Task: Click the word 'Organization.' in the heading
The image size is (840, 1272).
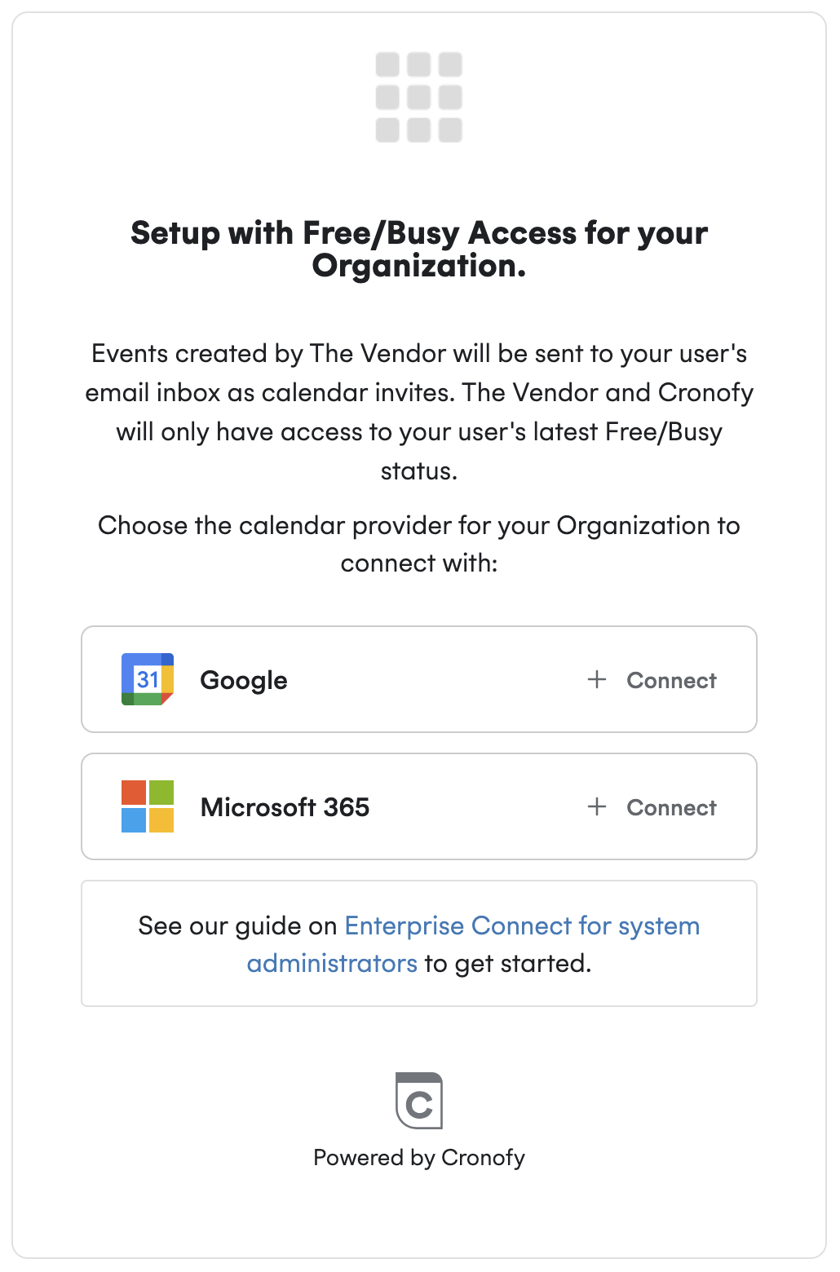Action: (x=419, y=266)
